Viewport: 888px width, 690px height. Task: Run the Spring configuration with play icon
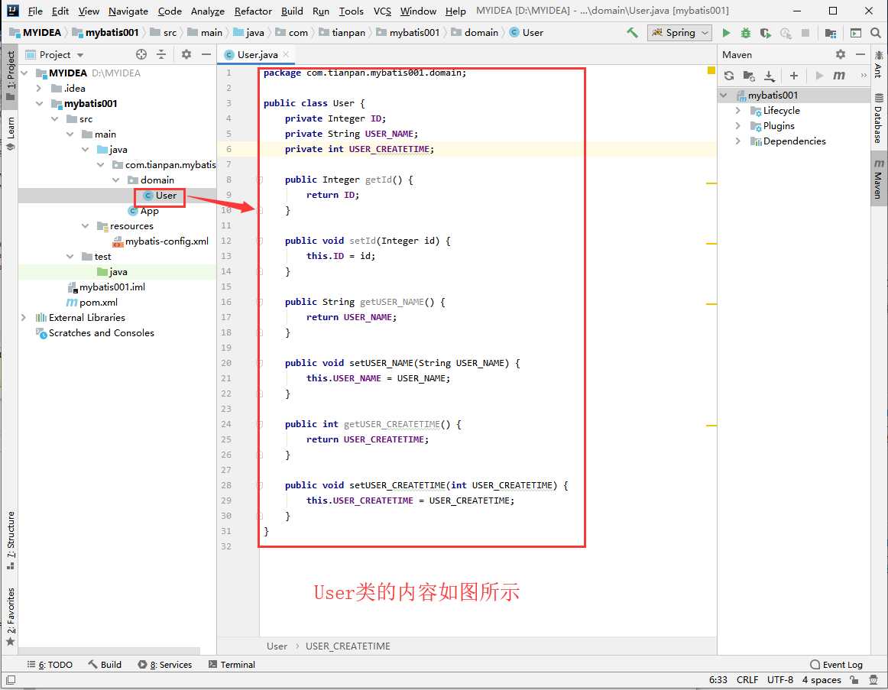[726, 33]
